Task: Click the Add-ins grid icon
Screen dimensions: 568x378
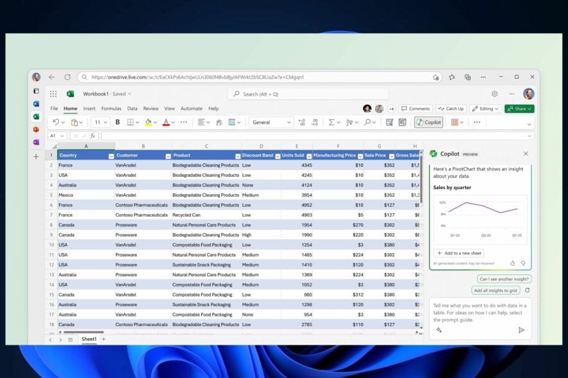Action: [455, 122]
